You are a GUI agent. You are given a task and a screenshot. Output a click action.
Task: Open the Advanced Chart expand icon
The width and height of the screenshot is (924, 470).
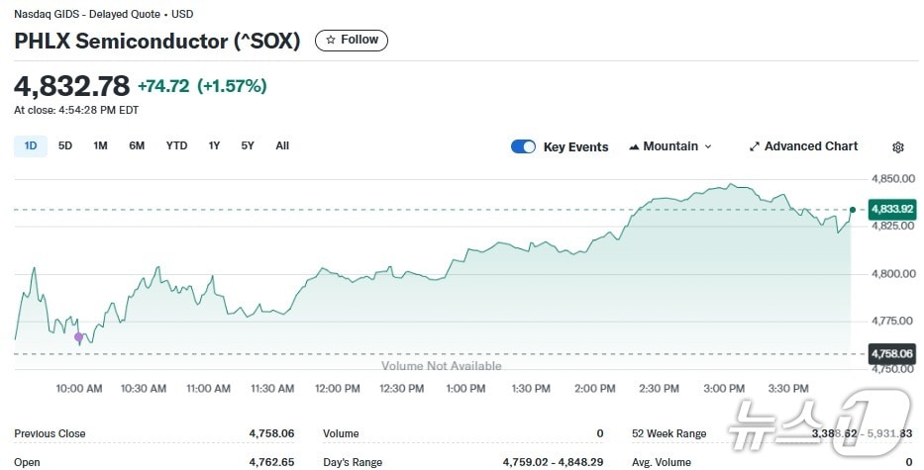click(x=755, y=146)
